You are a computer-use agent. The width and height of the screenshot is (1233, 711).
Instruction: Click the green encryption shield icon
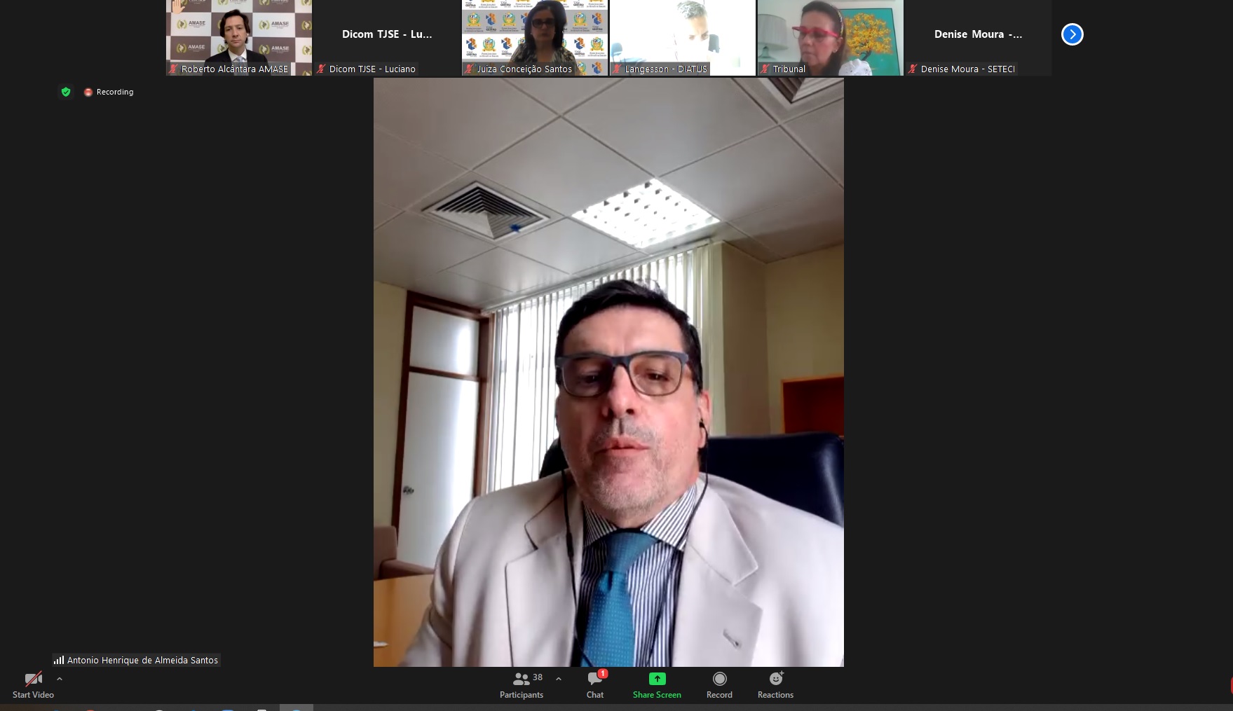[66, 92]
